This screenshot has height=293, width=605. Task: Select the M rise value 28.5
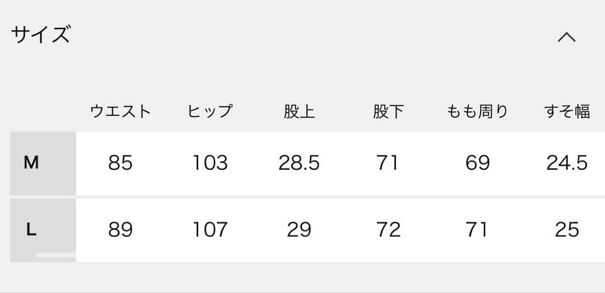coord(299,163)
